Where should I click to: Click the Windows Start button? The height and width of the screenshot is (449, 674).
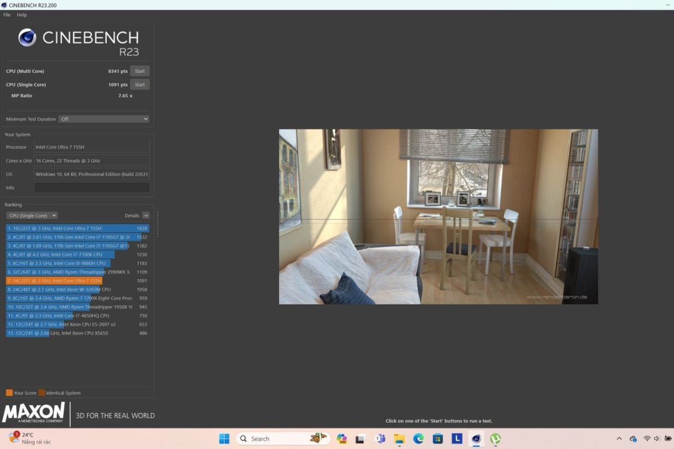click(224, 438)
